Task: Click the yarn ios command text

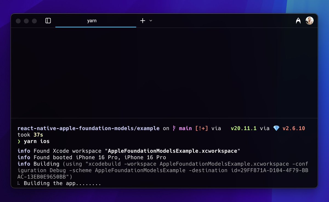Action: point(37,141)
